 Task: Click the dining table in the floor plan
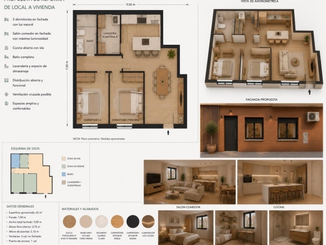point(162,82)
